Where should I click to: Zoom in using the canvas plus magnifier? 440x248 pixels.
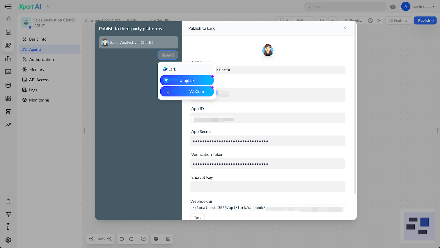point(110,239)
